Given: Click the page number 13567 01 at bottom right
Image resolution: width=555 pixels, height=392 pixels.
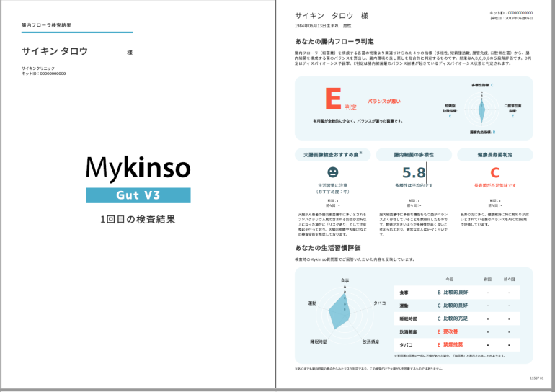Looking at the screenshot, I should pyautogui.click(x=536, y=378).
